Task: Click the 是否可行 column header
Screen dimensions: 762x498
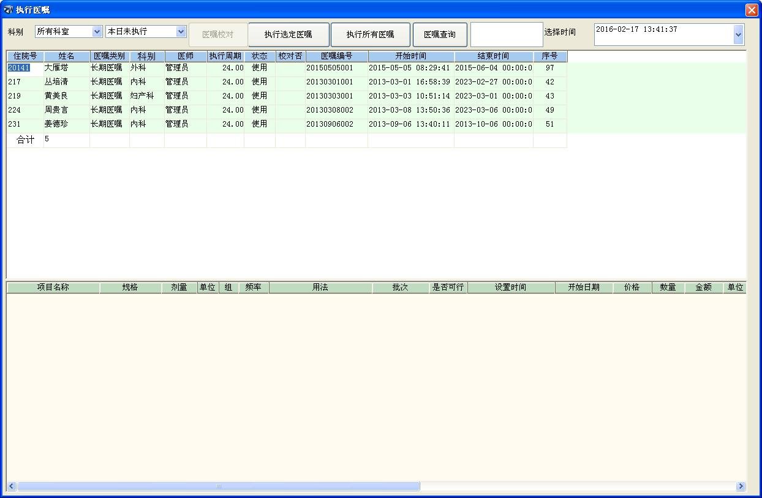Action: coord(448,288)
